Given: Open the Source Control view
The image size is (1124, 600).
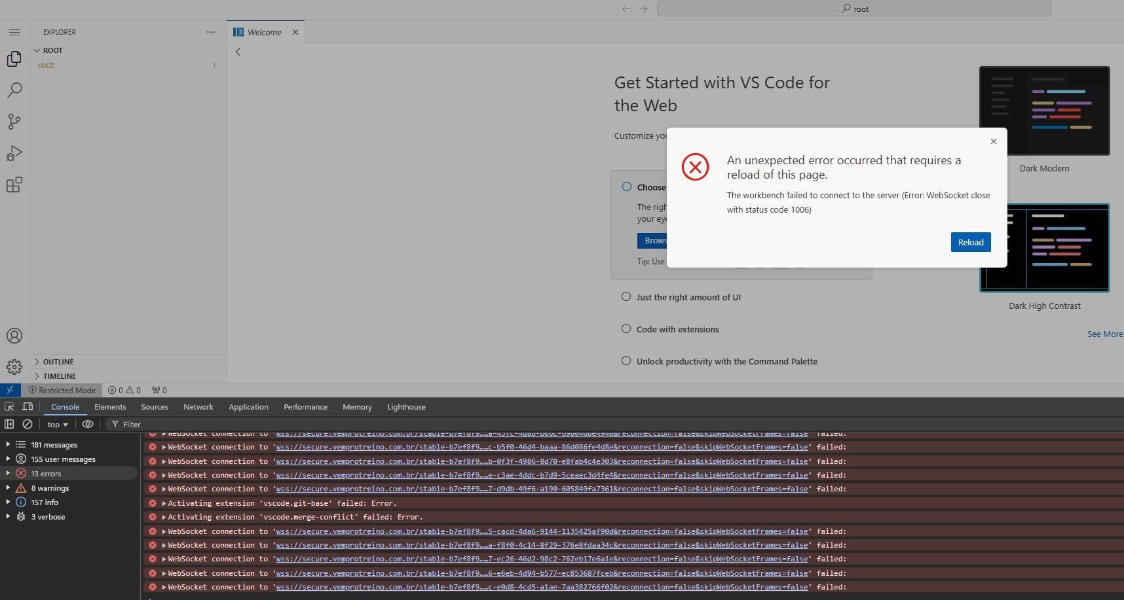Looking at the screenshot, I should [x=14, y=122].
